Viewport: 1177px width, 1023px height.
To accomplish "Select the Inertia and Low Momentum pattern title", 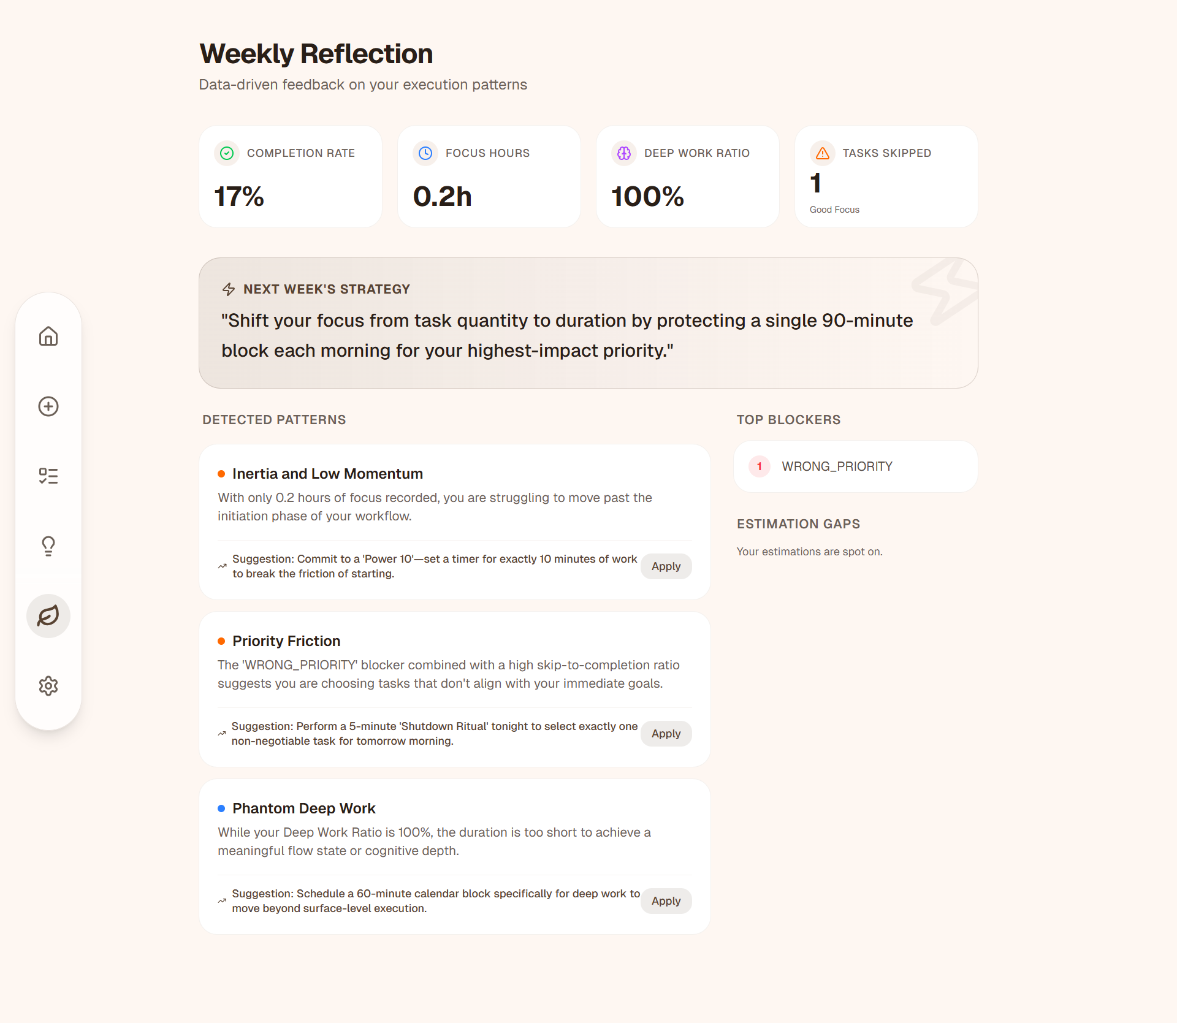I will click(x=327, y=474).
